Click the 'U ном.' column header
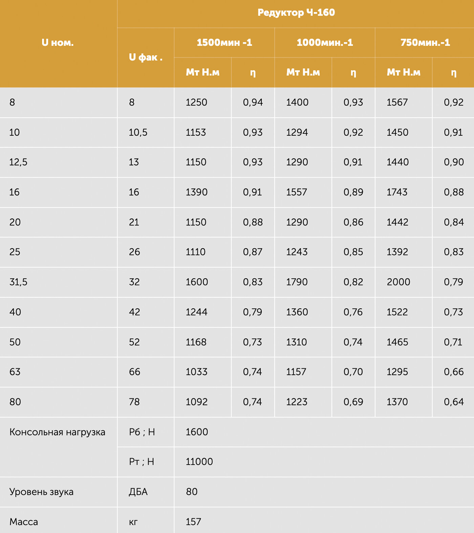 pos(58,43)
